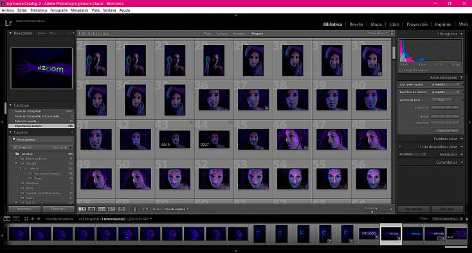472x253 pixels.
Task: Click Sinc. metad. button
Action: 413,209
